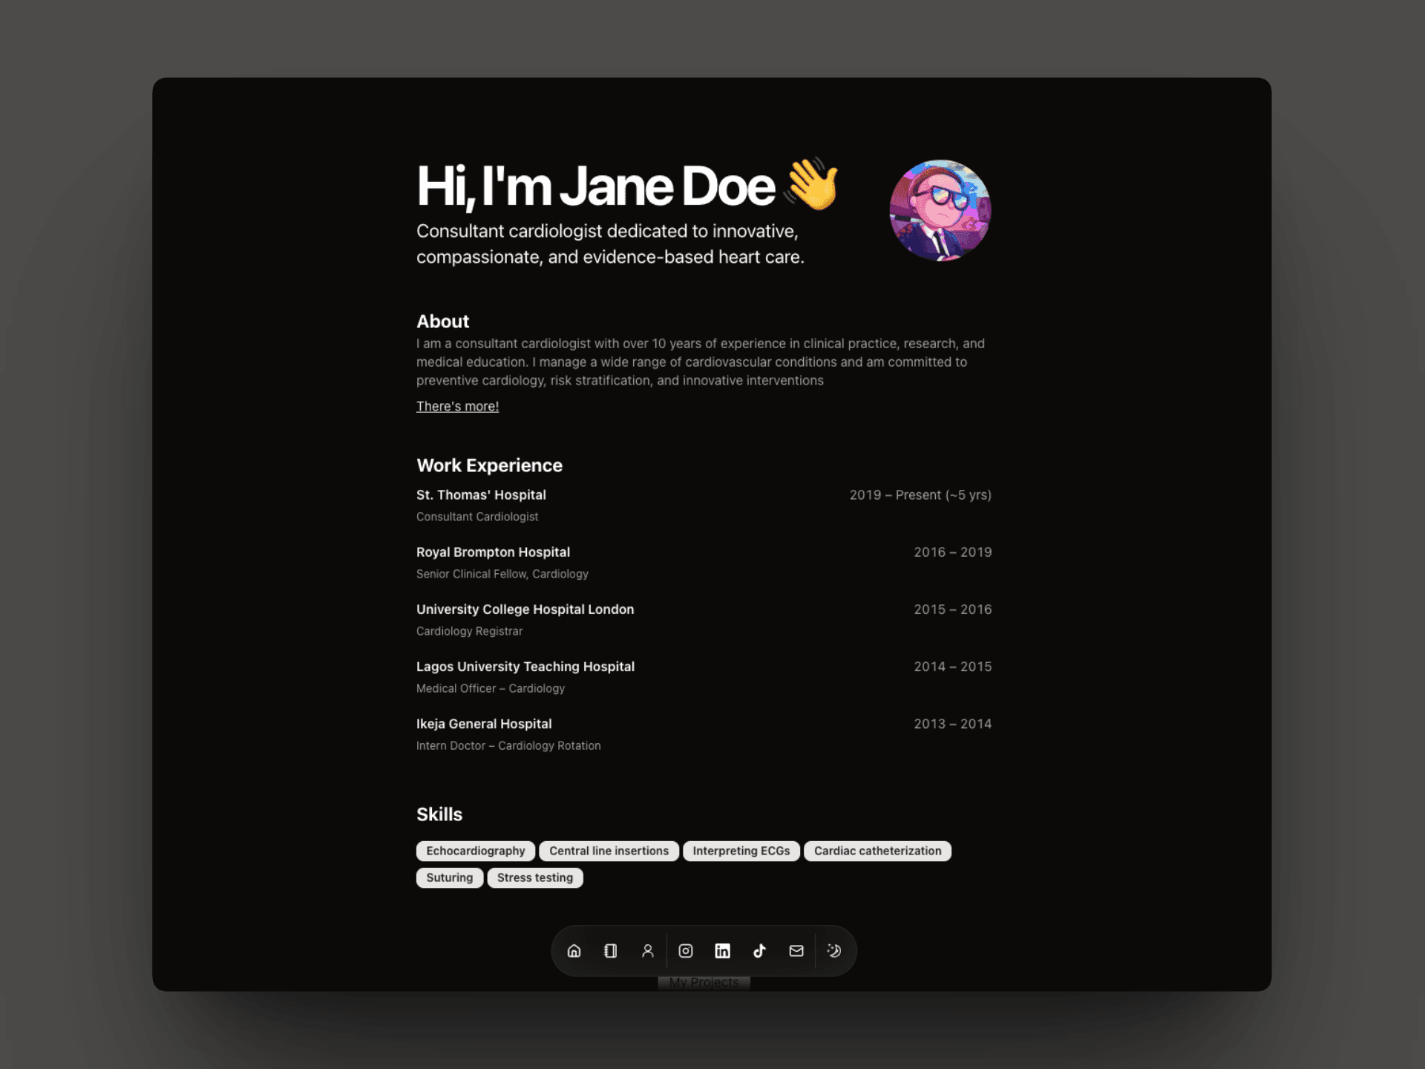Open Lagos University Teaching Hospital entry

pyautogui.click(x=525, y=667)
